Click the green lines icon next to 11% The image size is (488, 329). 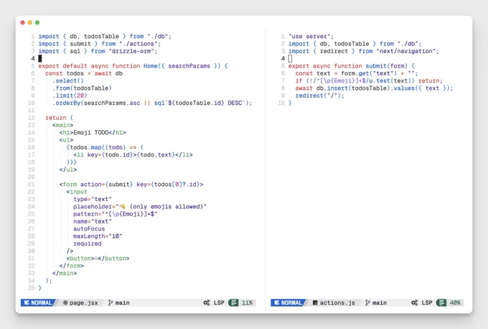[233, 302]
